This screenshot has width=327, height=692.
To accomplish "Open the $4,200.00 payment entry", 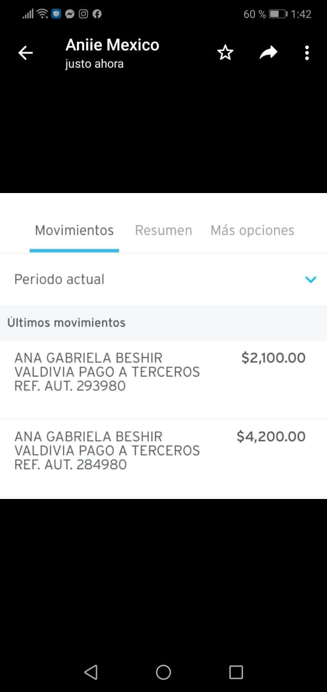I will point(163,458).
